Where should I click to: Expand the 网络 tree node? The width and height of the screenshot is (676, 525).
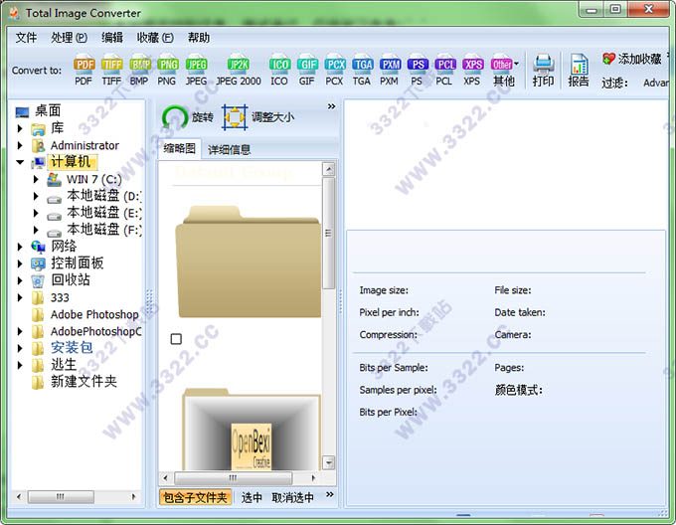pos(20,247)
